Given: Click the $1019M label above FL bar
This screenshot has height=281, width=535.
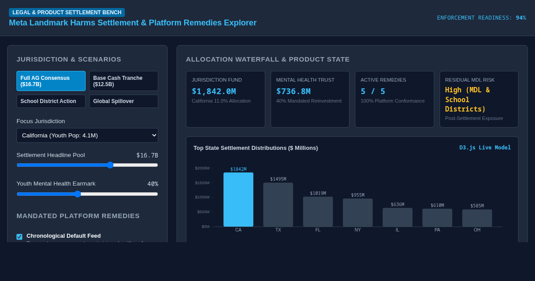Looking at the screenshot, I should (318, 194).
